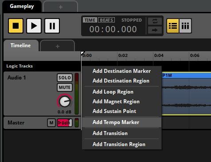
Task: Switch to the list view icon
Action: pos(173,26)
